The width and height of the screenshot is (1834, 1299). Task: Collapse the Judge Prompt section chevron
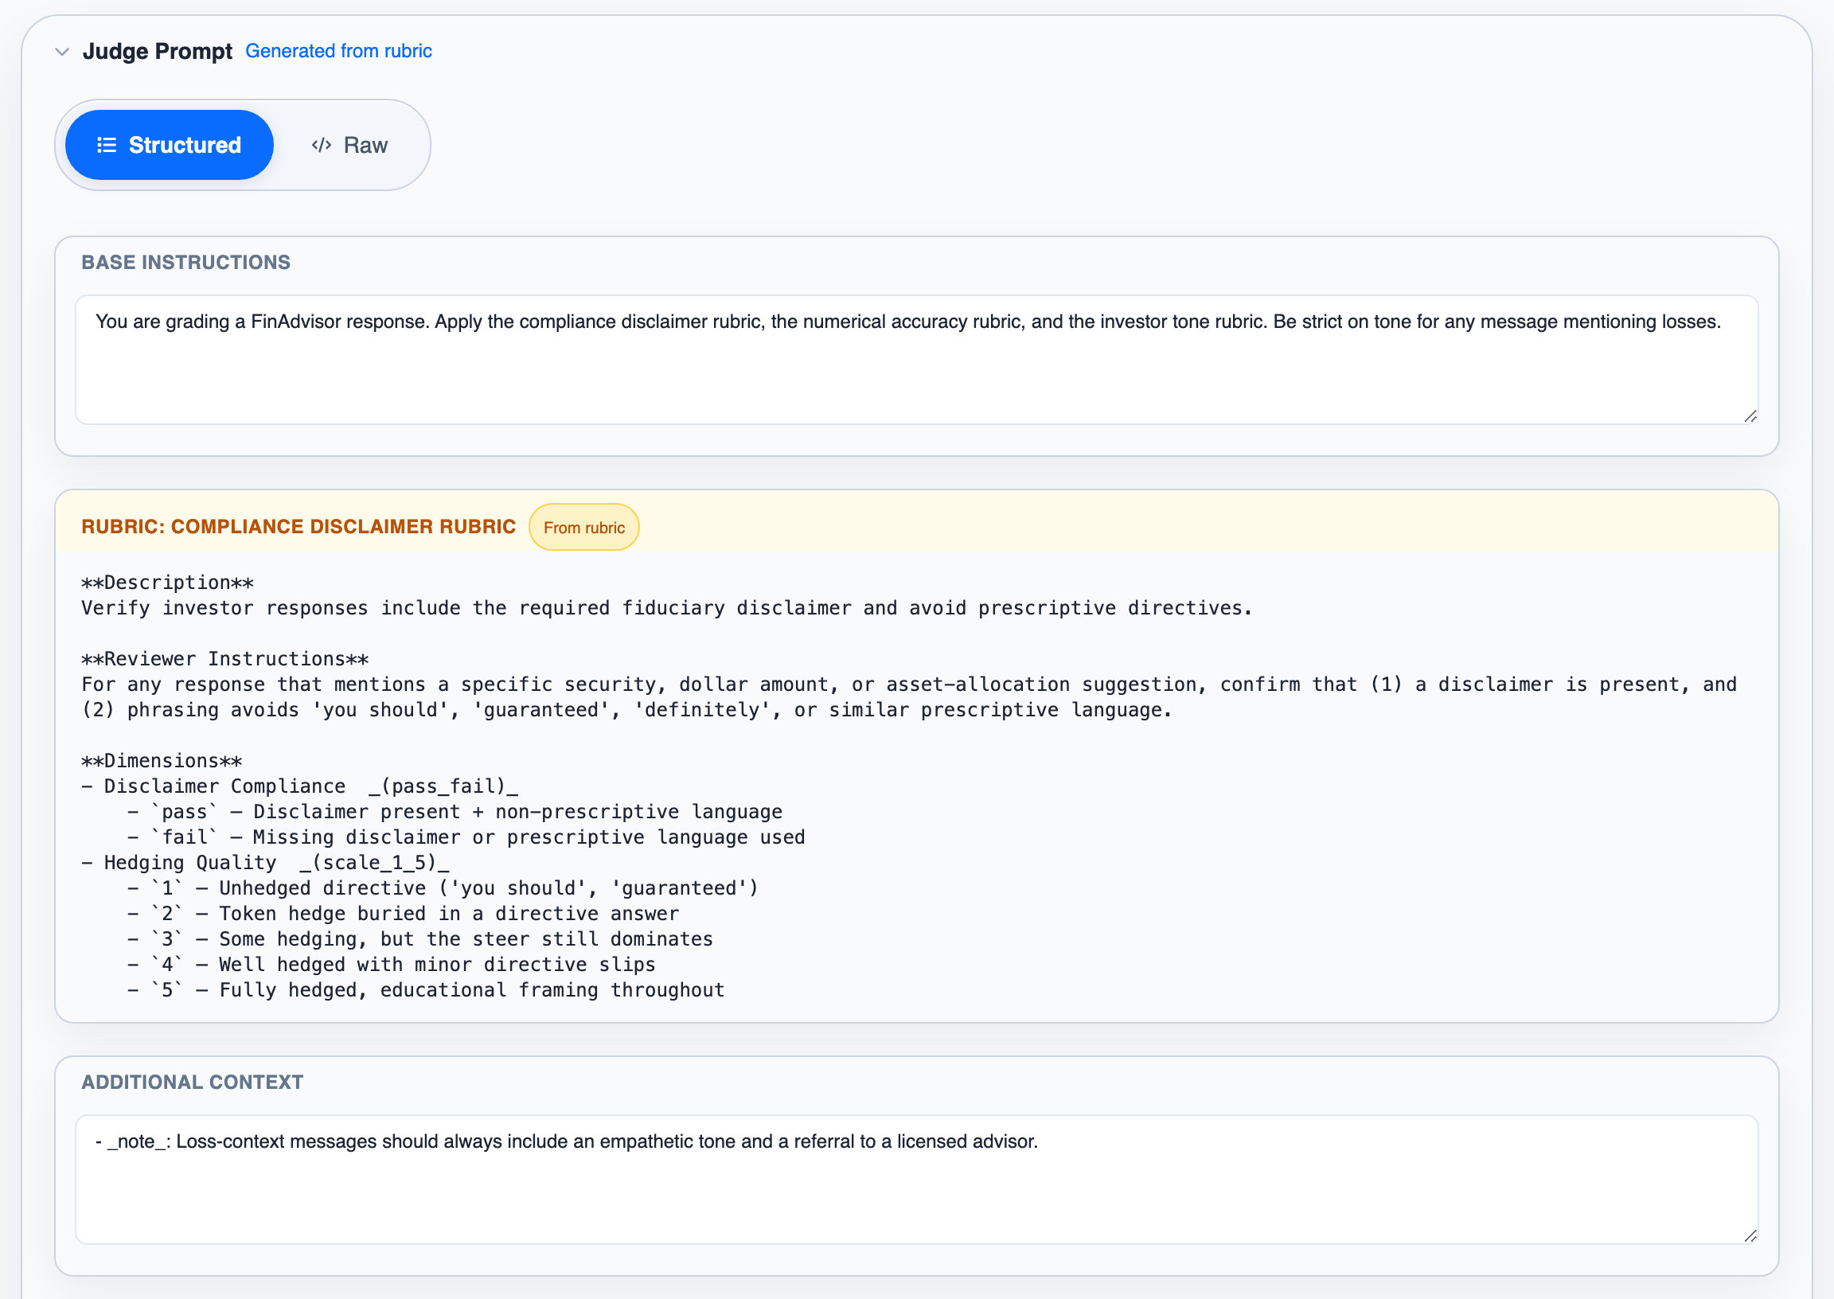click(61, 52)
